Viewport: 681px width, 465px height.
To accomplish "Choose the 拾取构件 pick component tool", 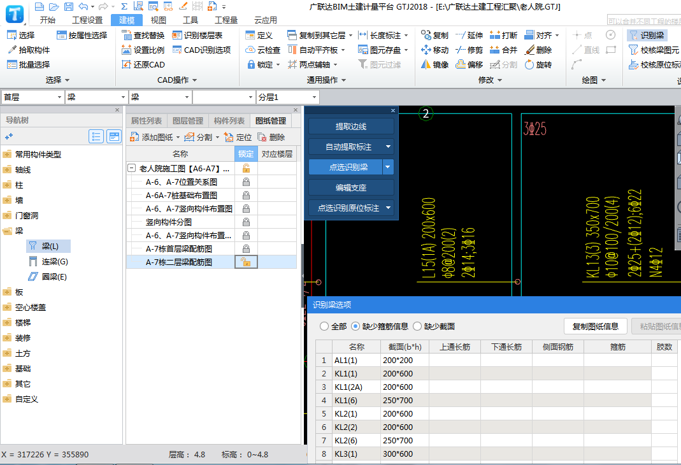I will (x=29, y=50).
